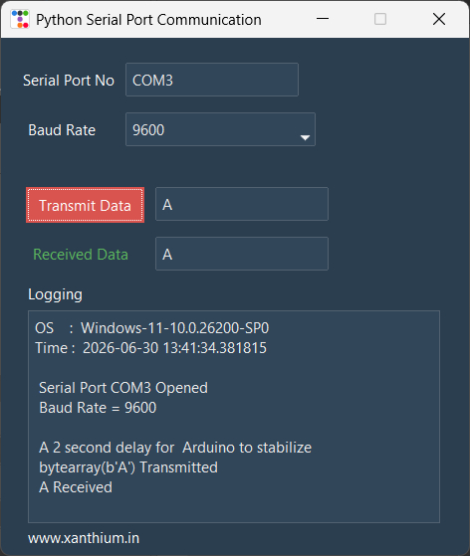
Task: Click the bytearray(b'A') Transmitted log line
Action: 128,467
